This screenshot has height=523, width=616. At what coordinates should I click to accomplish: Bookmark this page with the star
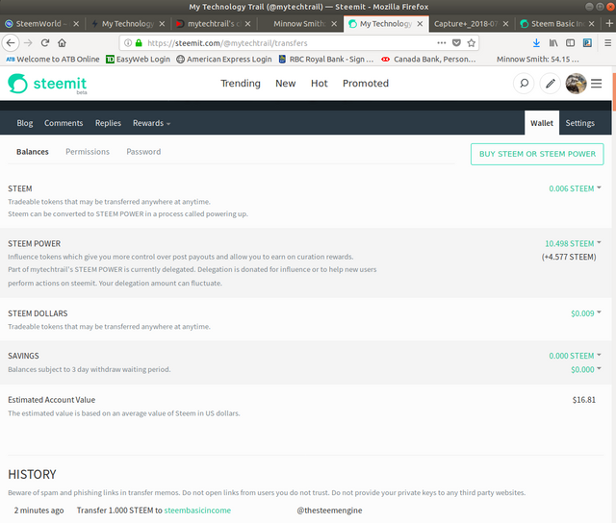pyautogui.click(x=471, y=42)
